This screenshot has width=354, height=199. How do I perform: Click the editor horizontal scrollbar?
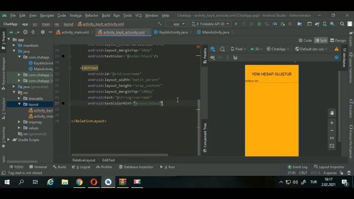[x=119, y=155]
